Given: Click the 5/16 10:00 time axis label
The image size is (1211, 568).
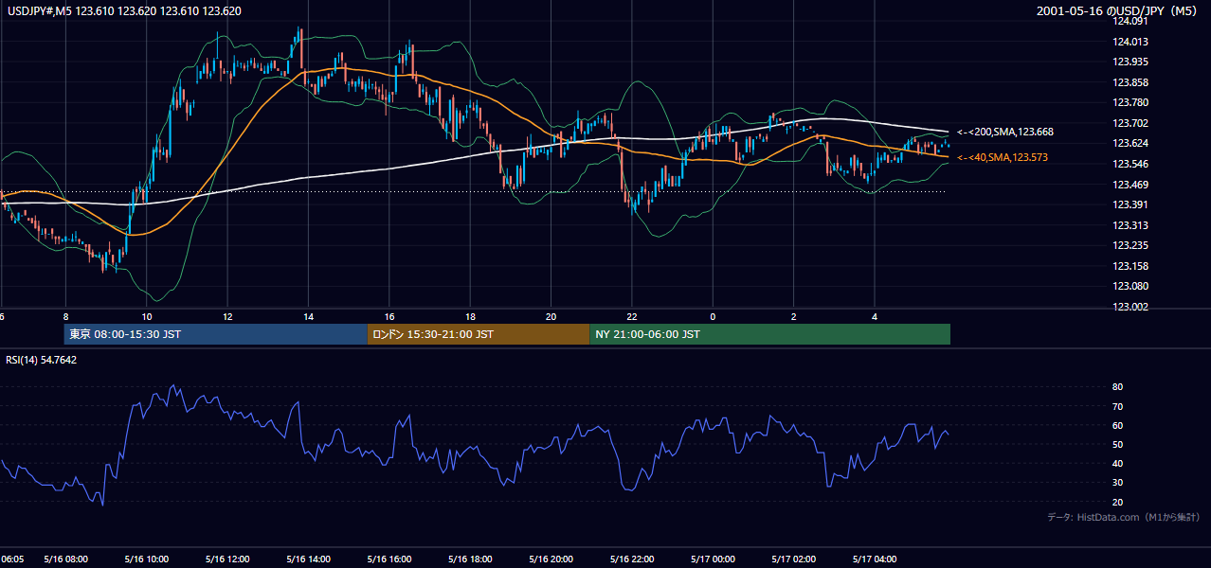Looking at the screenshot, I should click(x=147, y=559).
